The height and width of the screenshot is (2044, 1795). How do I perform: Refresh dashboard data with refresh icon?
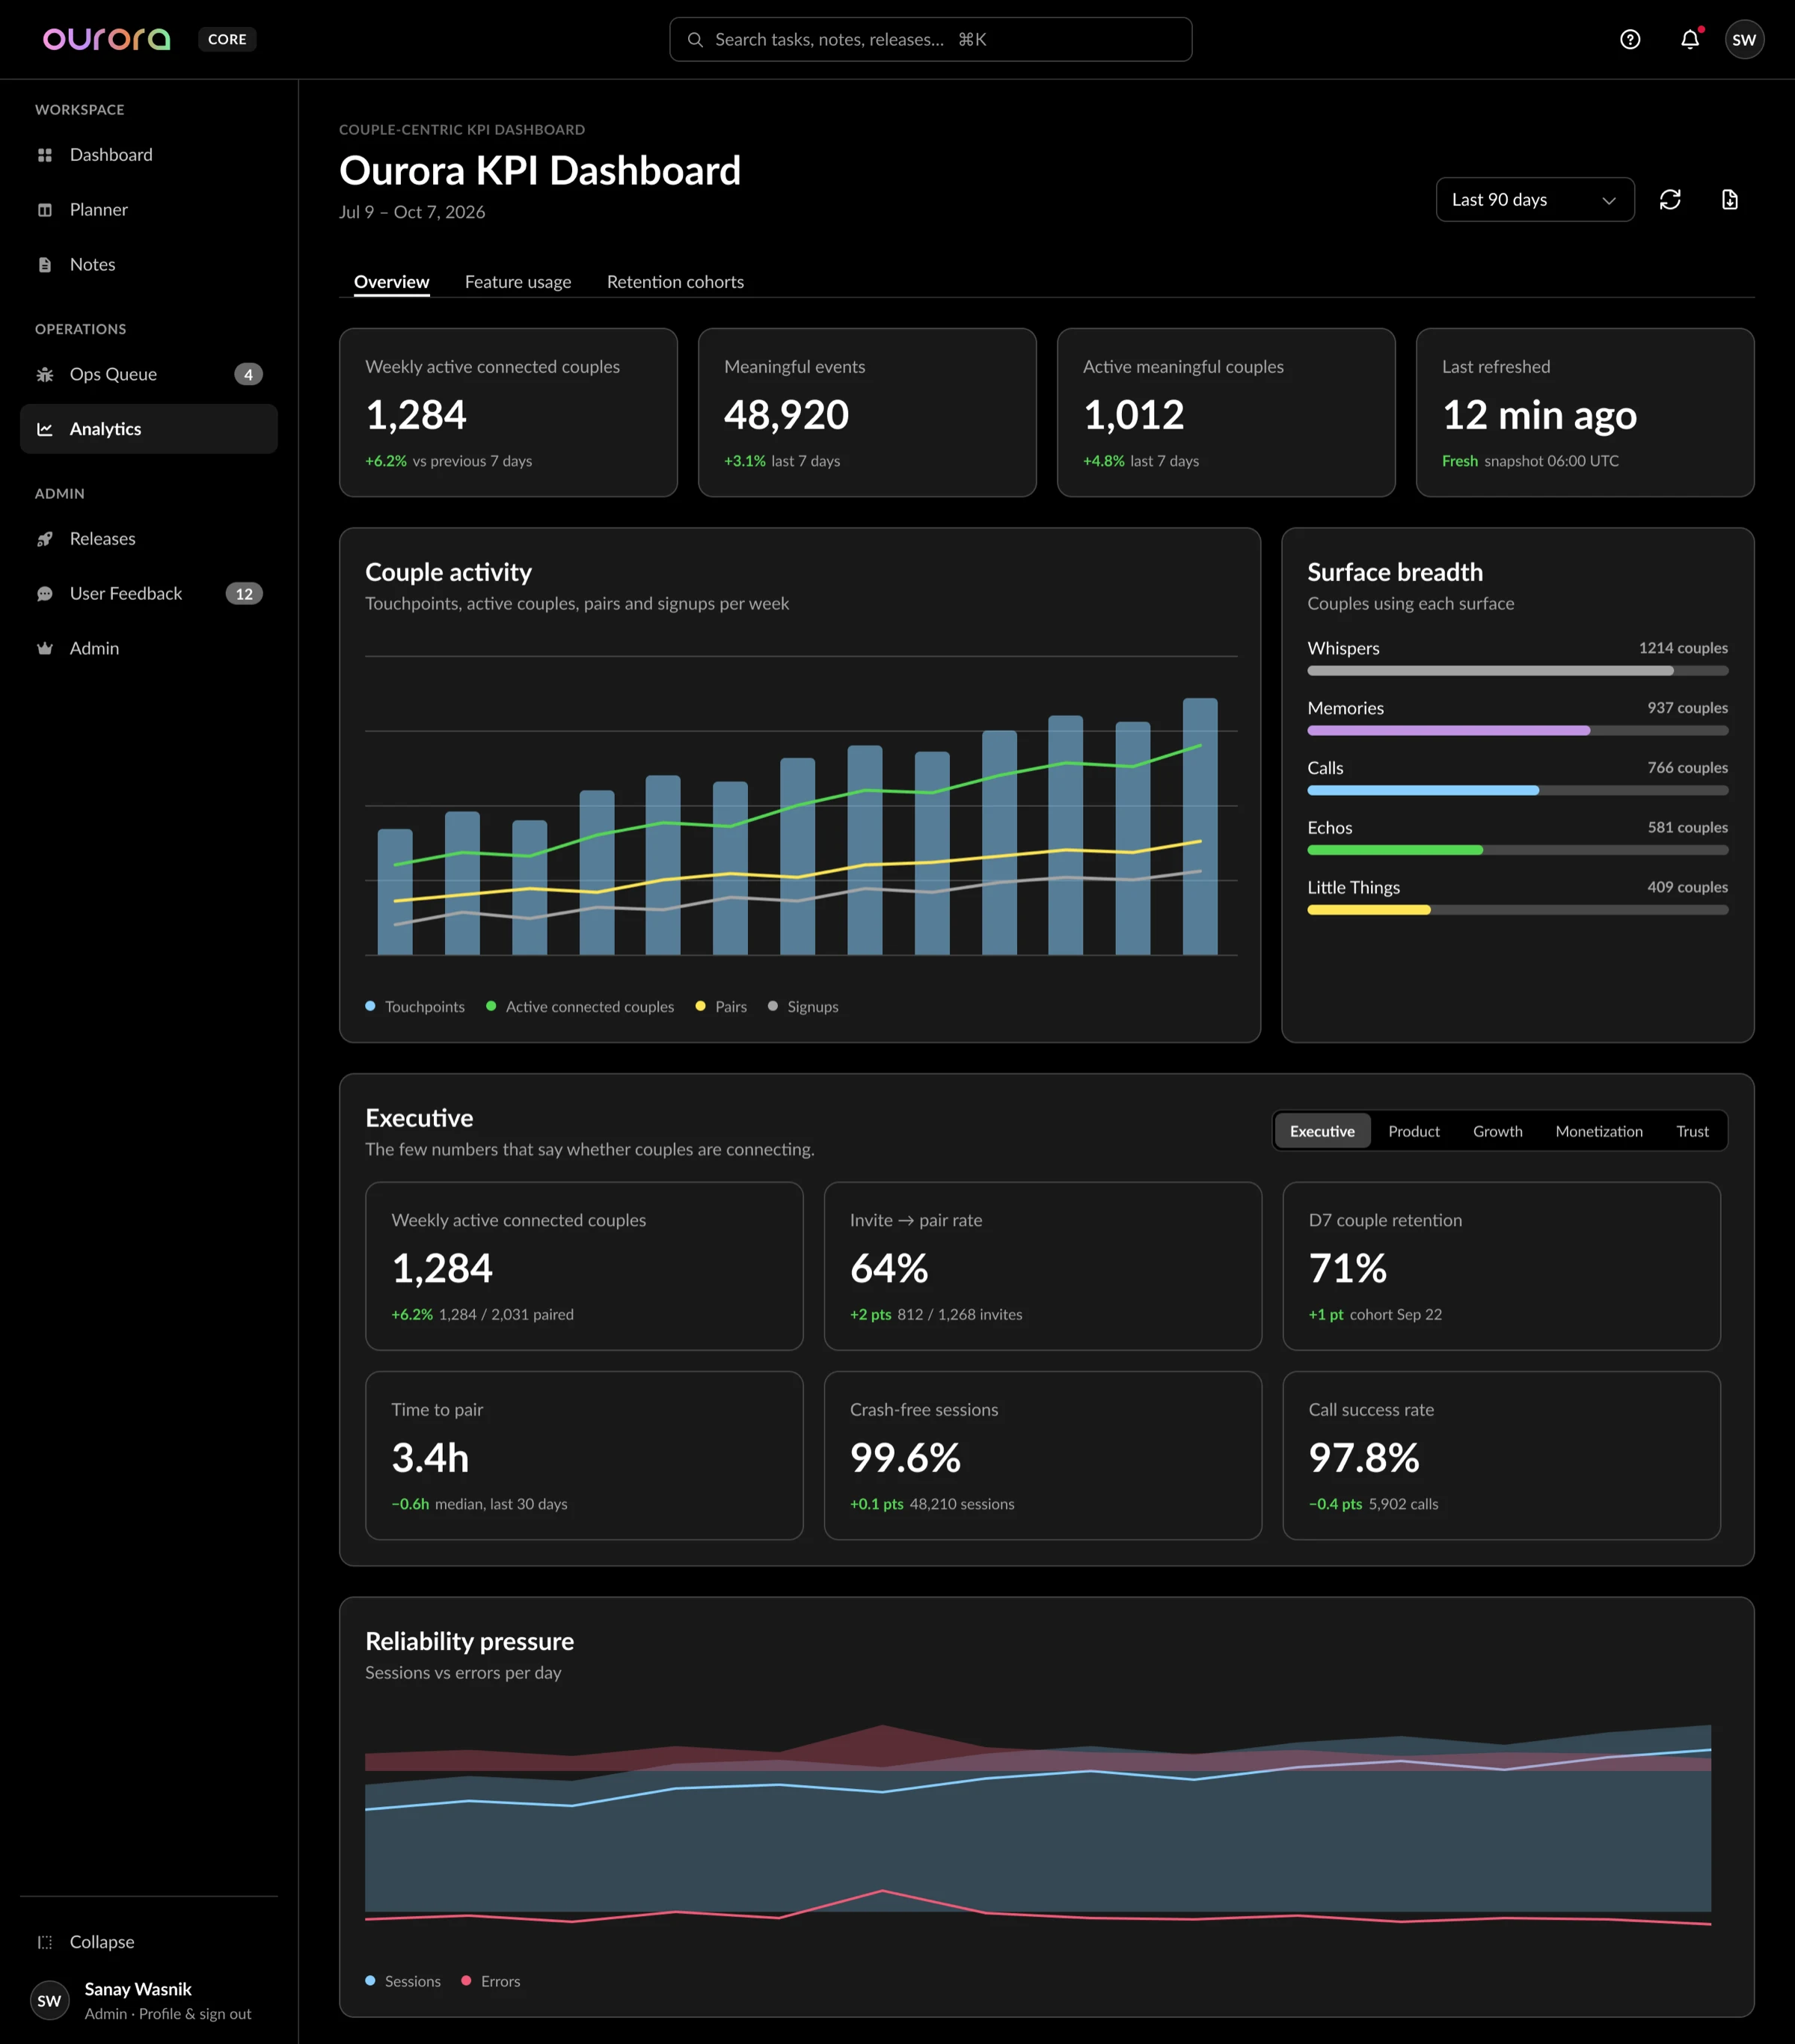point(1670,199)
